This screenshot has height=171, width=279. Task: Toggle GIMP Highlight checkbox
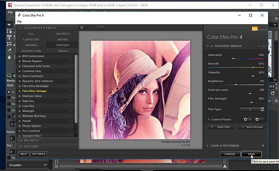9,158
